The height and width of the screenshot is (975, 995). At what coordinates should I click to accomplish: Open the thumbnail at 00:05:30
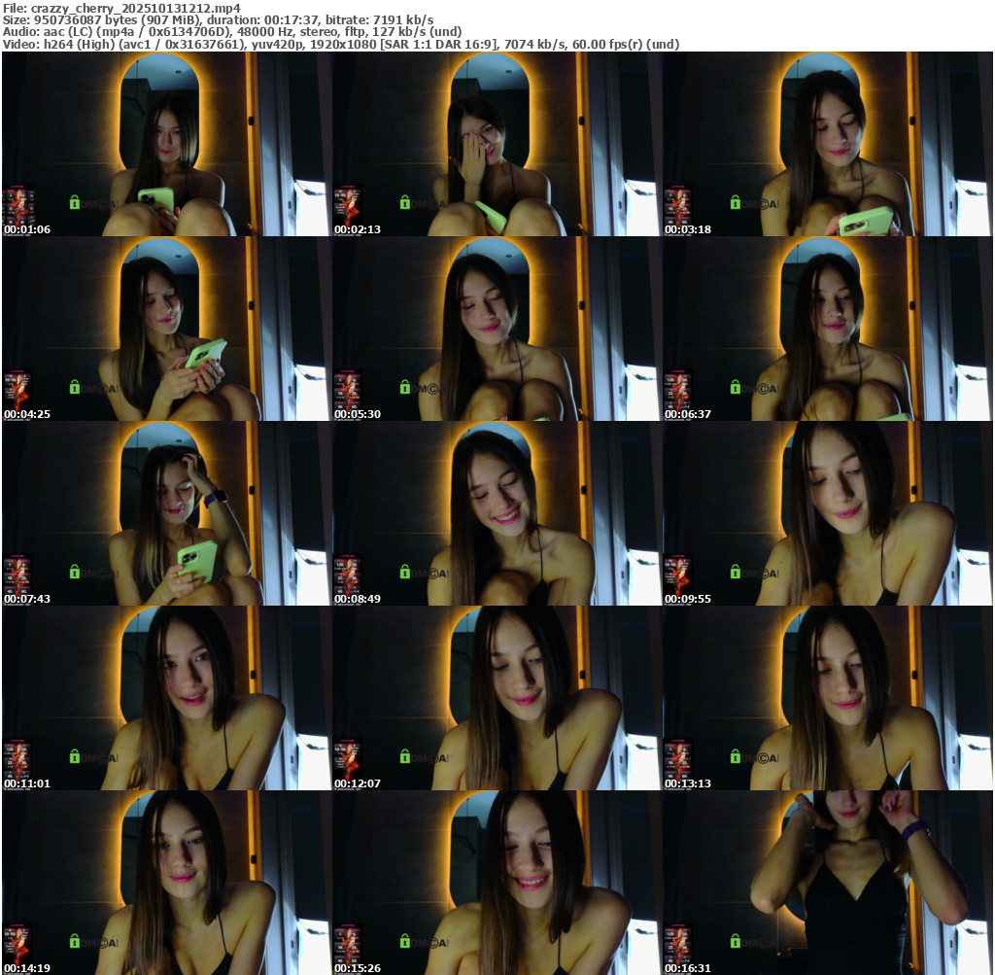(497, 329)
